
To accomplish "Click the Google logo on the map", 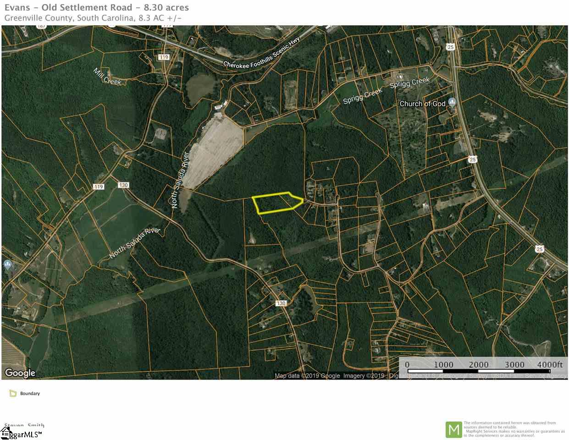I will (19, 373).
